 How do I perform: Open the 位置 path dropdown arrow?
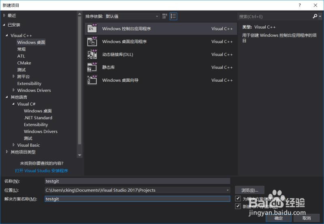[x=228, y=190]
